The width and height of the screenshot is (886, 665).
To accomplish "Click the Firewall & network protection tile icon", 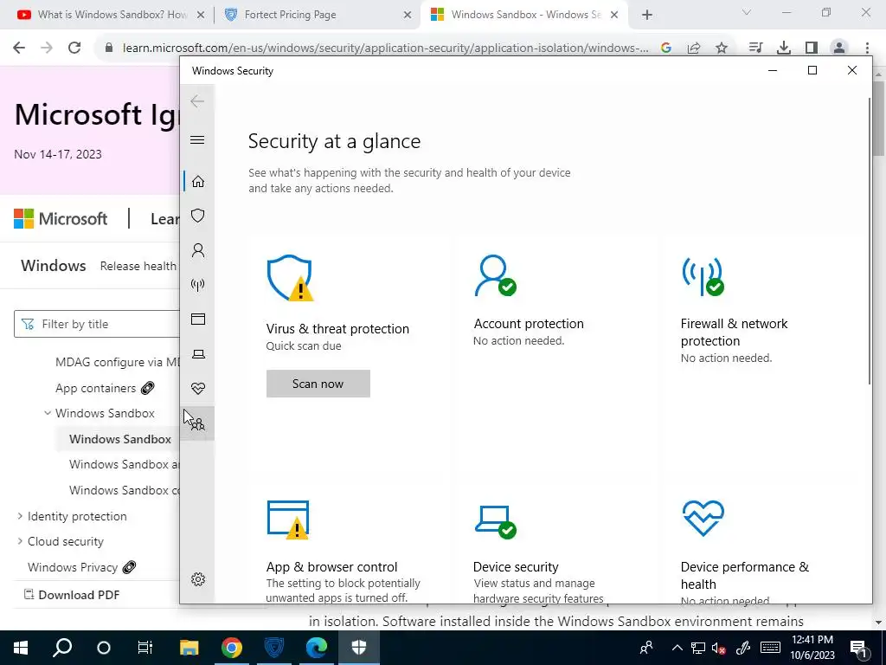I will point(703,276).
